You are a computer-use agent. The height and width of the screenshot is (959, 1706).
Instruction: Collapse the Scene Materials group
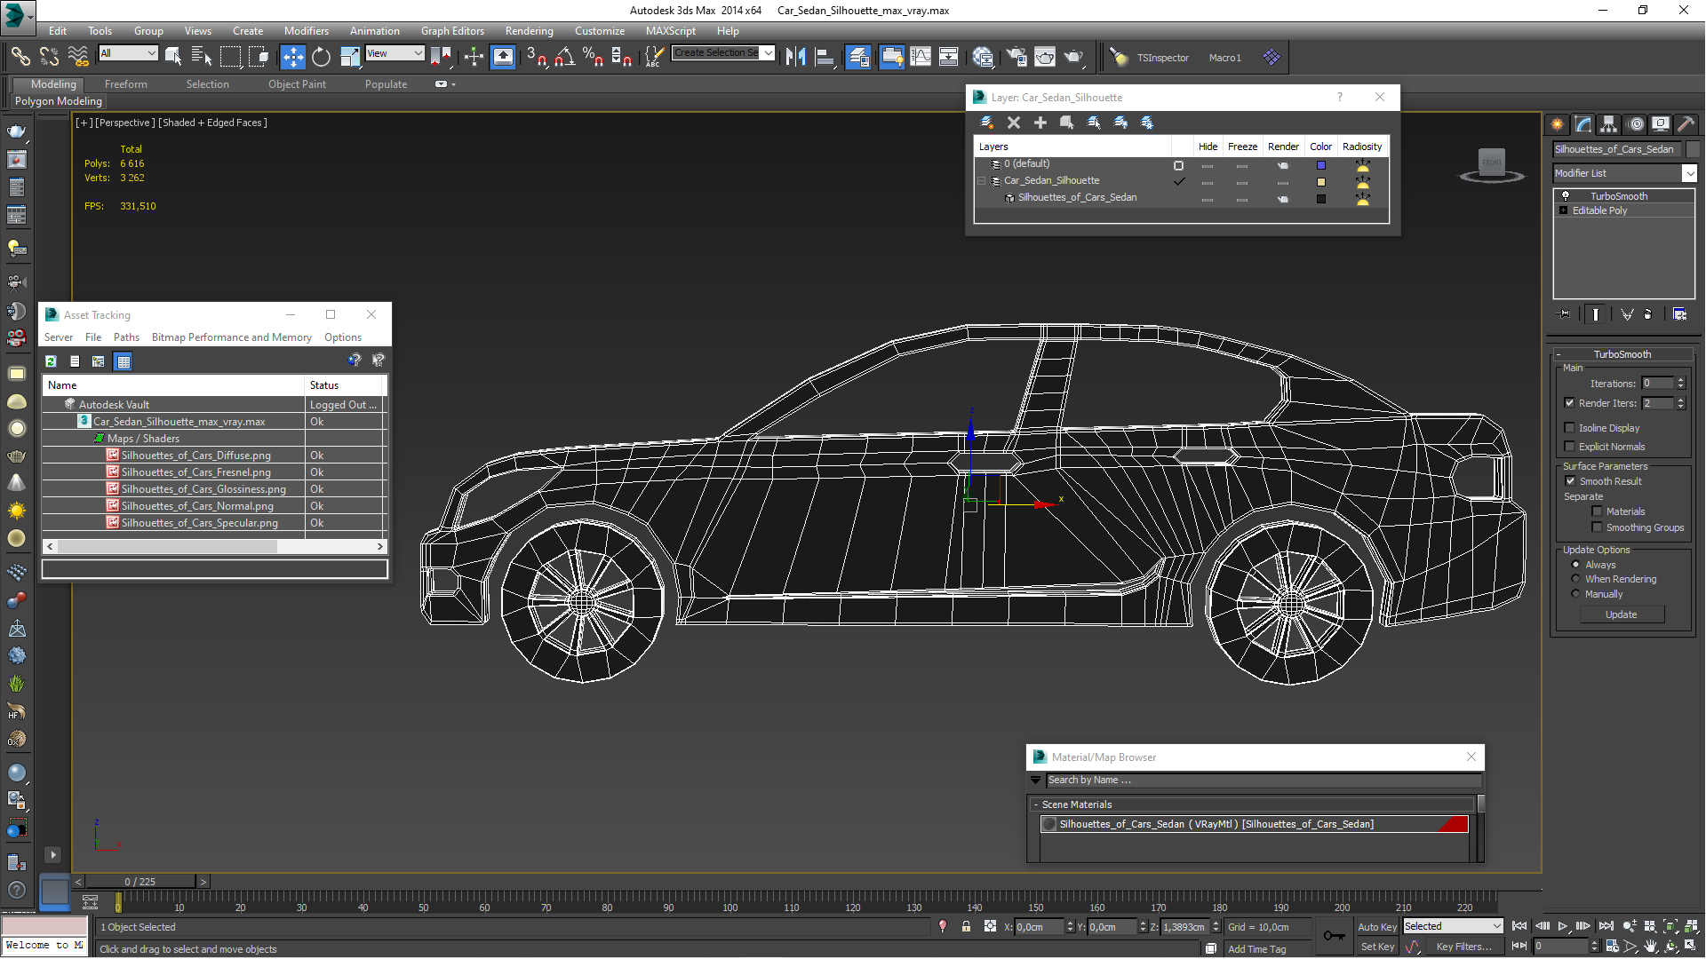(x=1036, y=804)
